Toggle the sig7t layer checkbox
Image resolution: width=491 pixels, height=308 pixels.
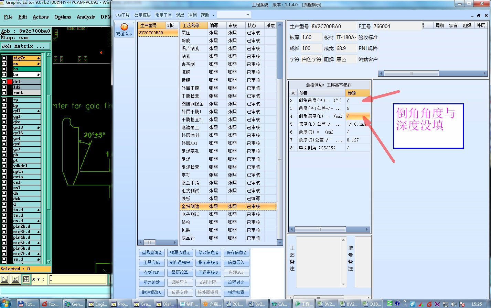[x=4, y=58]
